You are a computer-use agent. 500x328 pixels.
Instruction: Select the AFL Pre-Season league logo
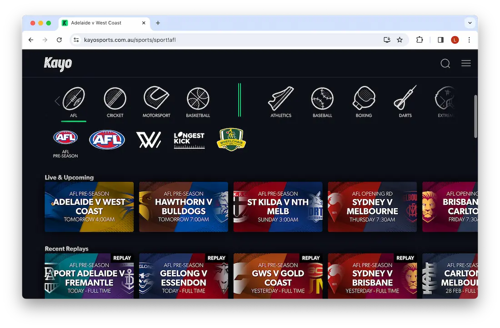65,144
